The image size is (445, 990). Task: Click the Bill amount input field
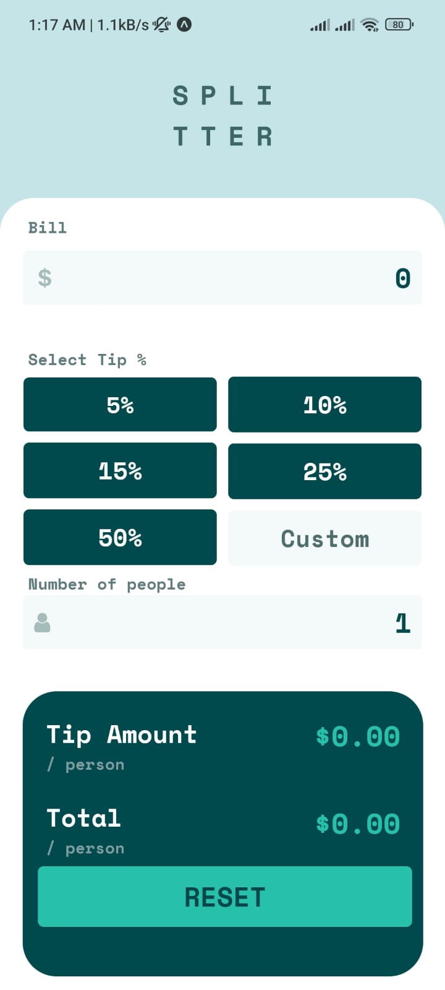222,278
